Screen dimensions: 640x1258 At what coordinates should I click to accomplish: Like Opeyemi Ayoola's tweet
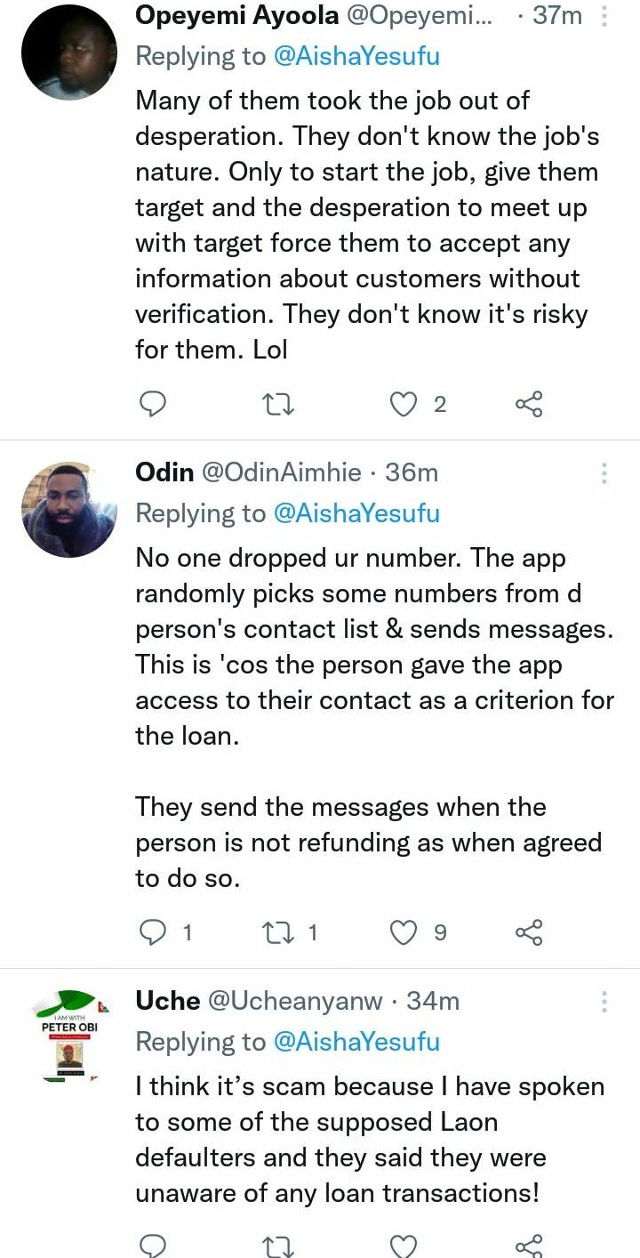[x=404, y=405]
